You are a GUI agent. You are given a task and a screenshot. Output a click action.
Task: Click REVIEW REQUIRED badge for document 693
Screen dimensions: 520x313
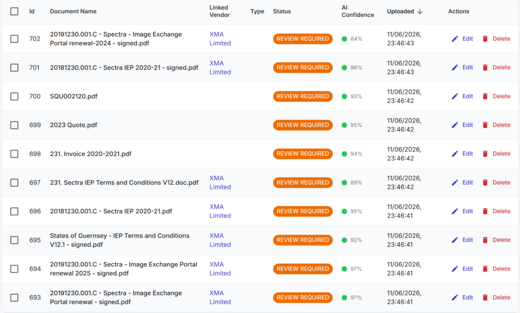[303, 297]
